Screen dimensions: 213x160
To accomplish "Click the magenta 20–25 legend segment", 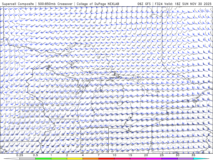I will [x=154, y=159].
